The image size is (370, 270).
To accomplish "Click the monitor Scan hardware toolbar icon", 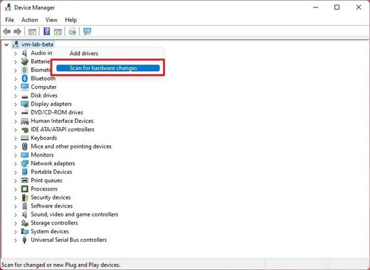I will pyautogui.click(x=87, y=32).
